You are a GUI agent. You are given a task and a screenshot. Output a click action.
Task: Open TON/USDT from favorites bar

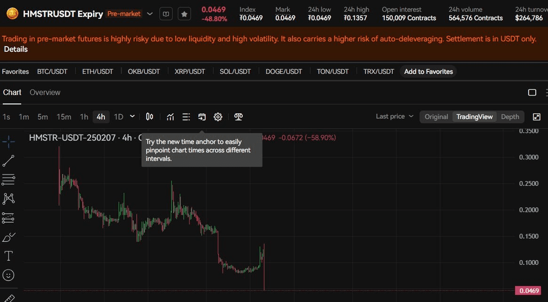333,72
